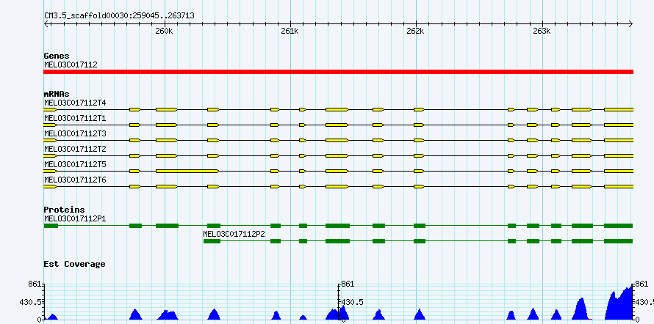
Task: Select the red MELO3C017112 gene bar
Action: [338, 72]
